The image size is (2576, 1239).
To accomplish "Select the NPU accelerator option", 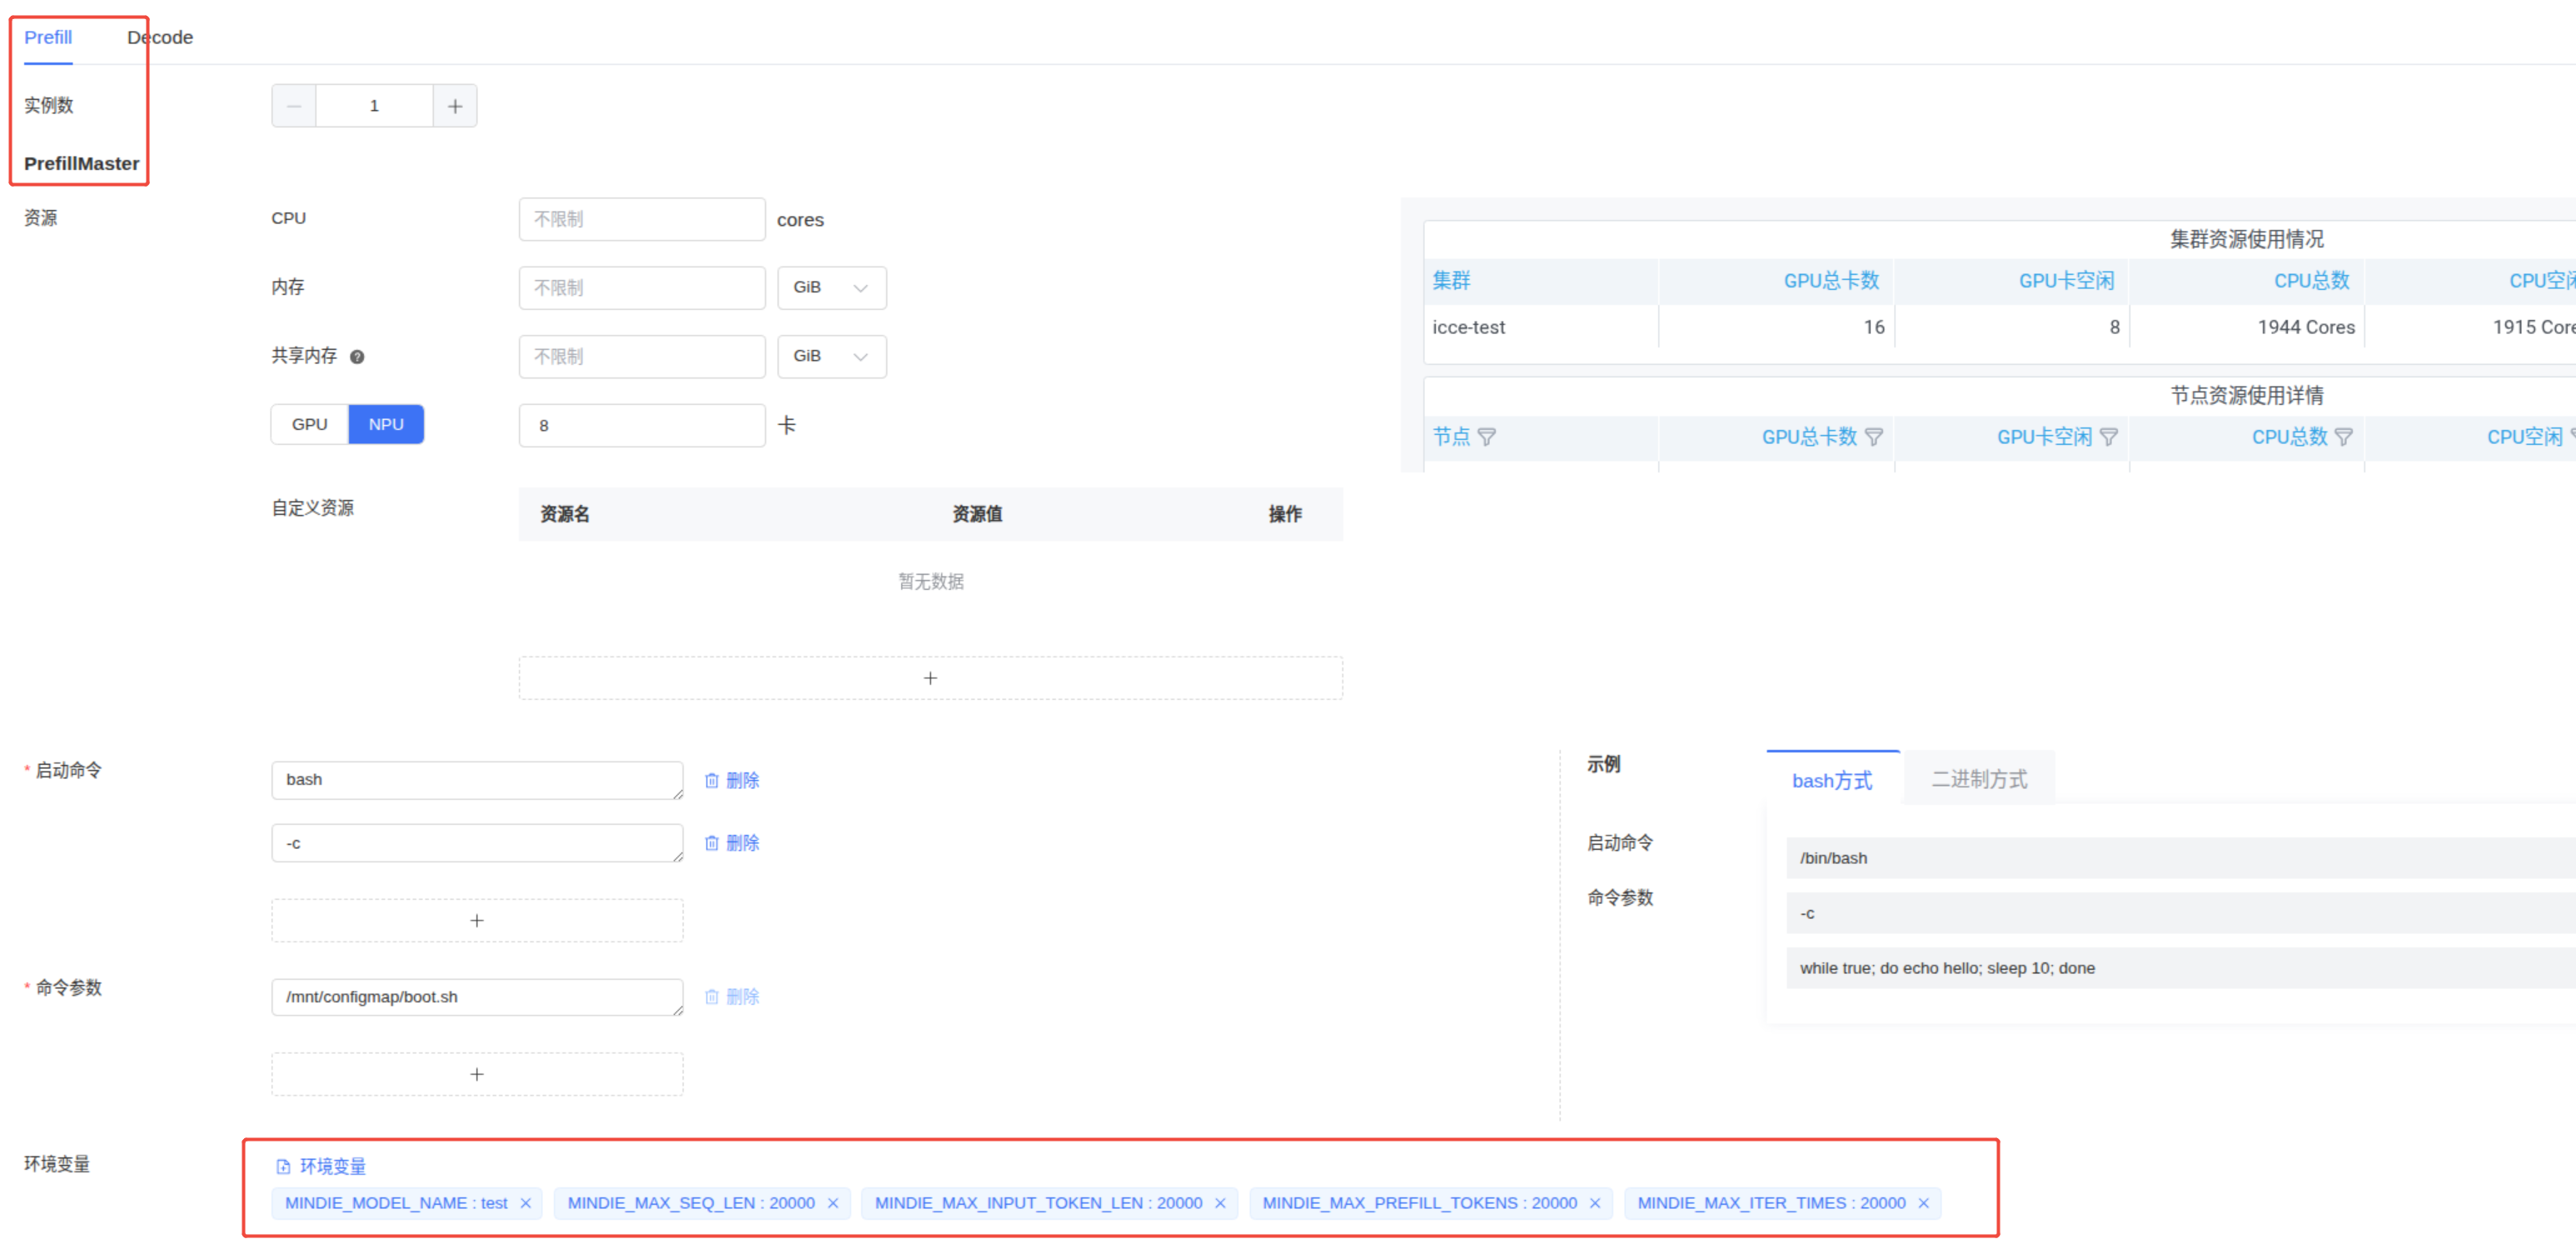I will [386, 424].
